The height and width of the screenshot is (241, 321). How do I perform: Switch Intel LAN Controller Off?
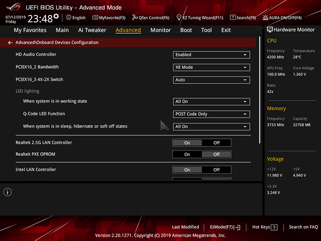[216, 170]
